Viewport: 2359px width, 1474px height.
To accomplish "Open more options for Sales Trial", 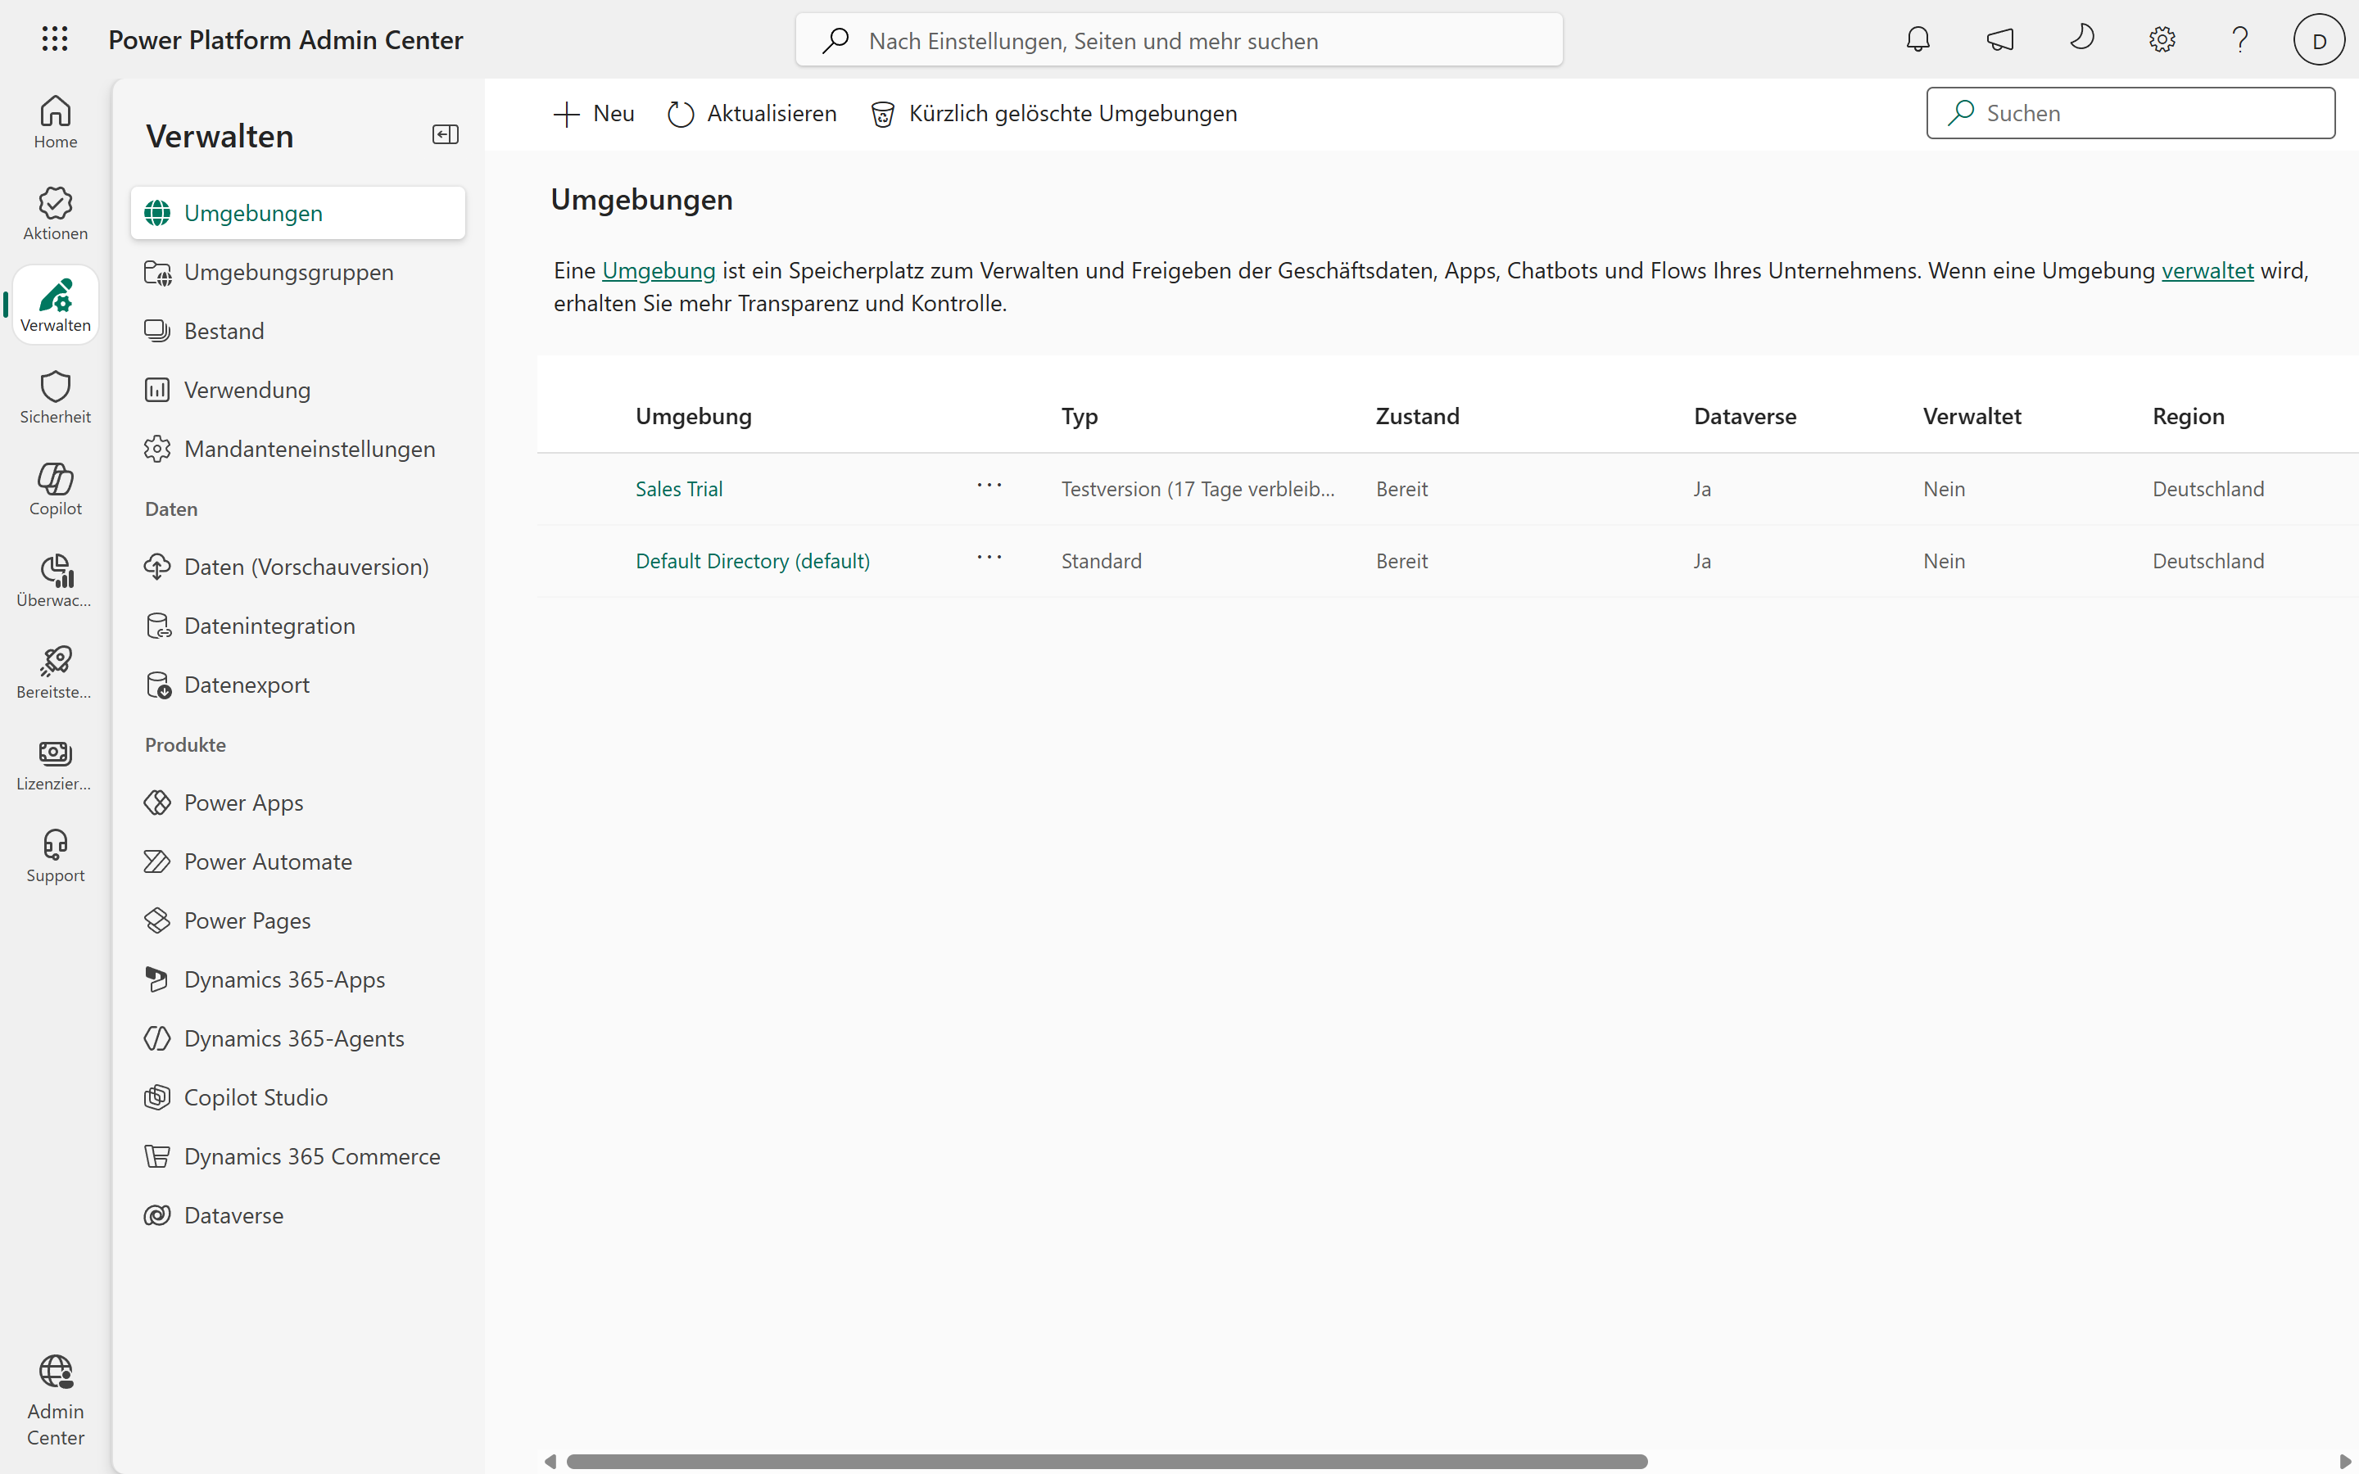I will [x=989, y=486].
